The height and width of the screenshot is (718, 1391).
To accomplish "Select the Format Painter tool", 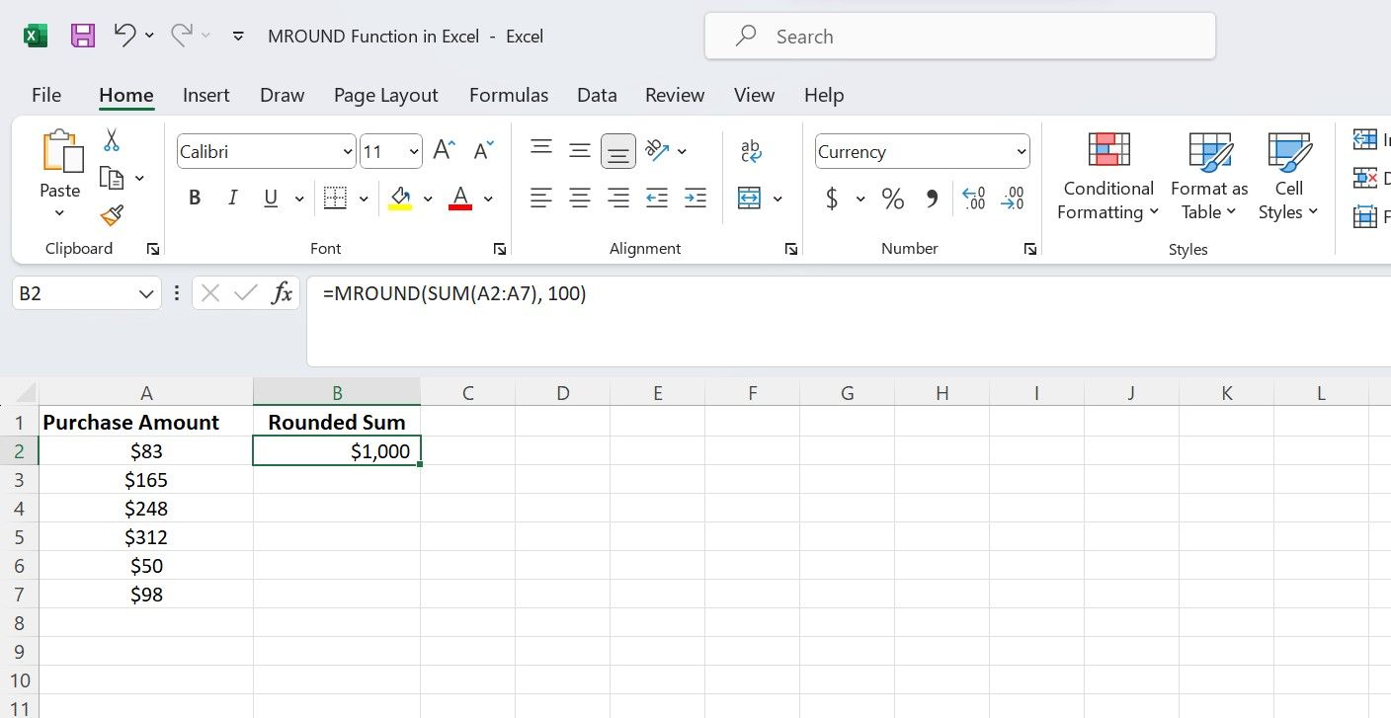I will pos(112,216).
